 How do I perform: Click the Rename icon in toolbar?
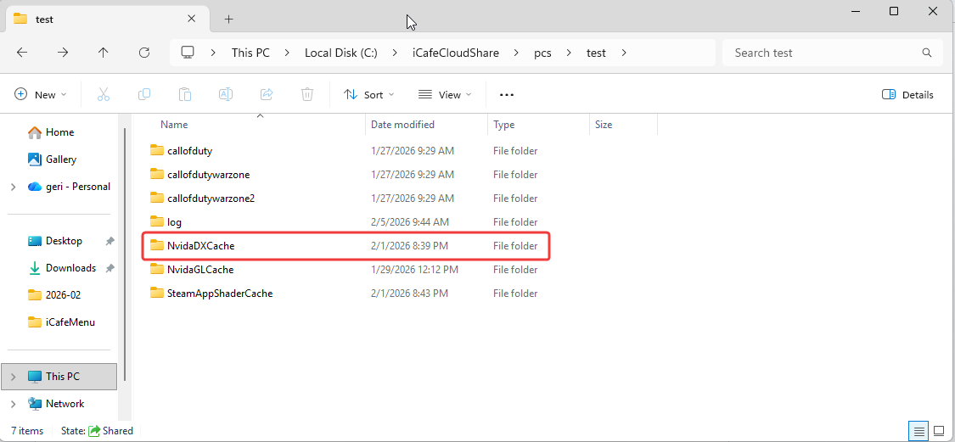pyautogui.click(x=226, y=95)
